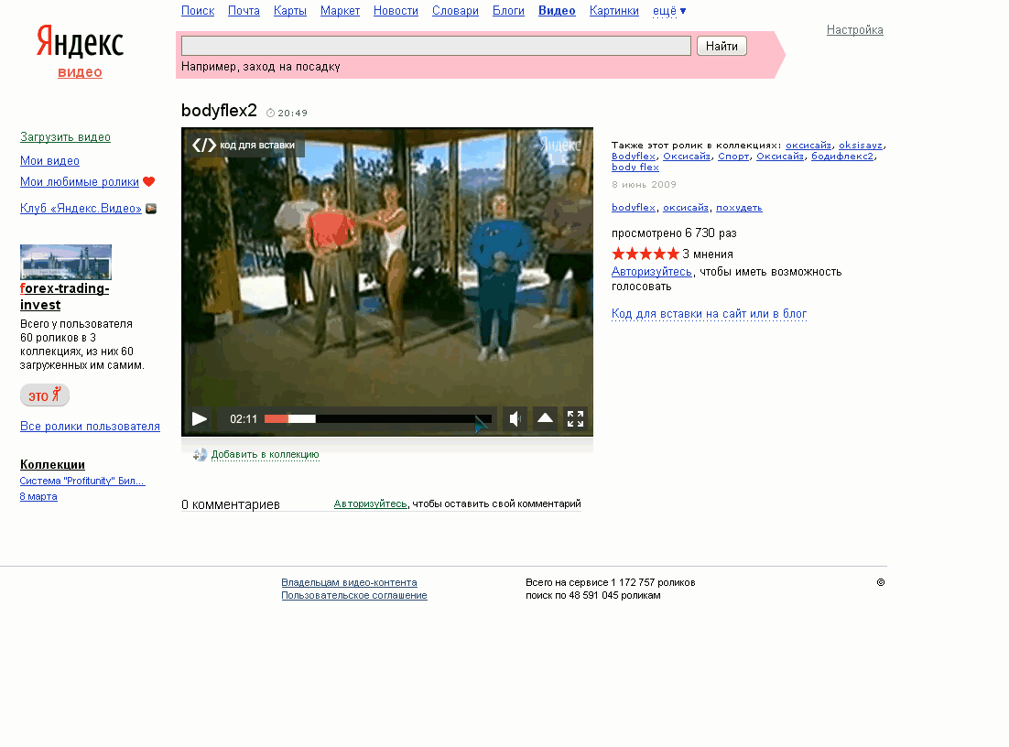This screenshot has width=1009, height=747.
Task: Open the Поиск tab
Action: 198,11
